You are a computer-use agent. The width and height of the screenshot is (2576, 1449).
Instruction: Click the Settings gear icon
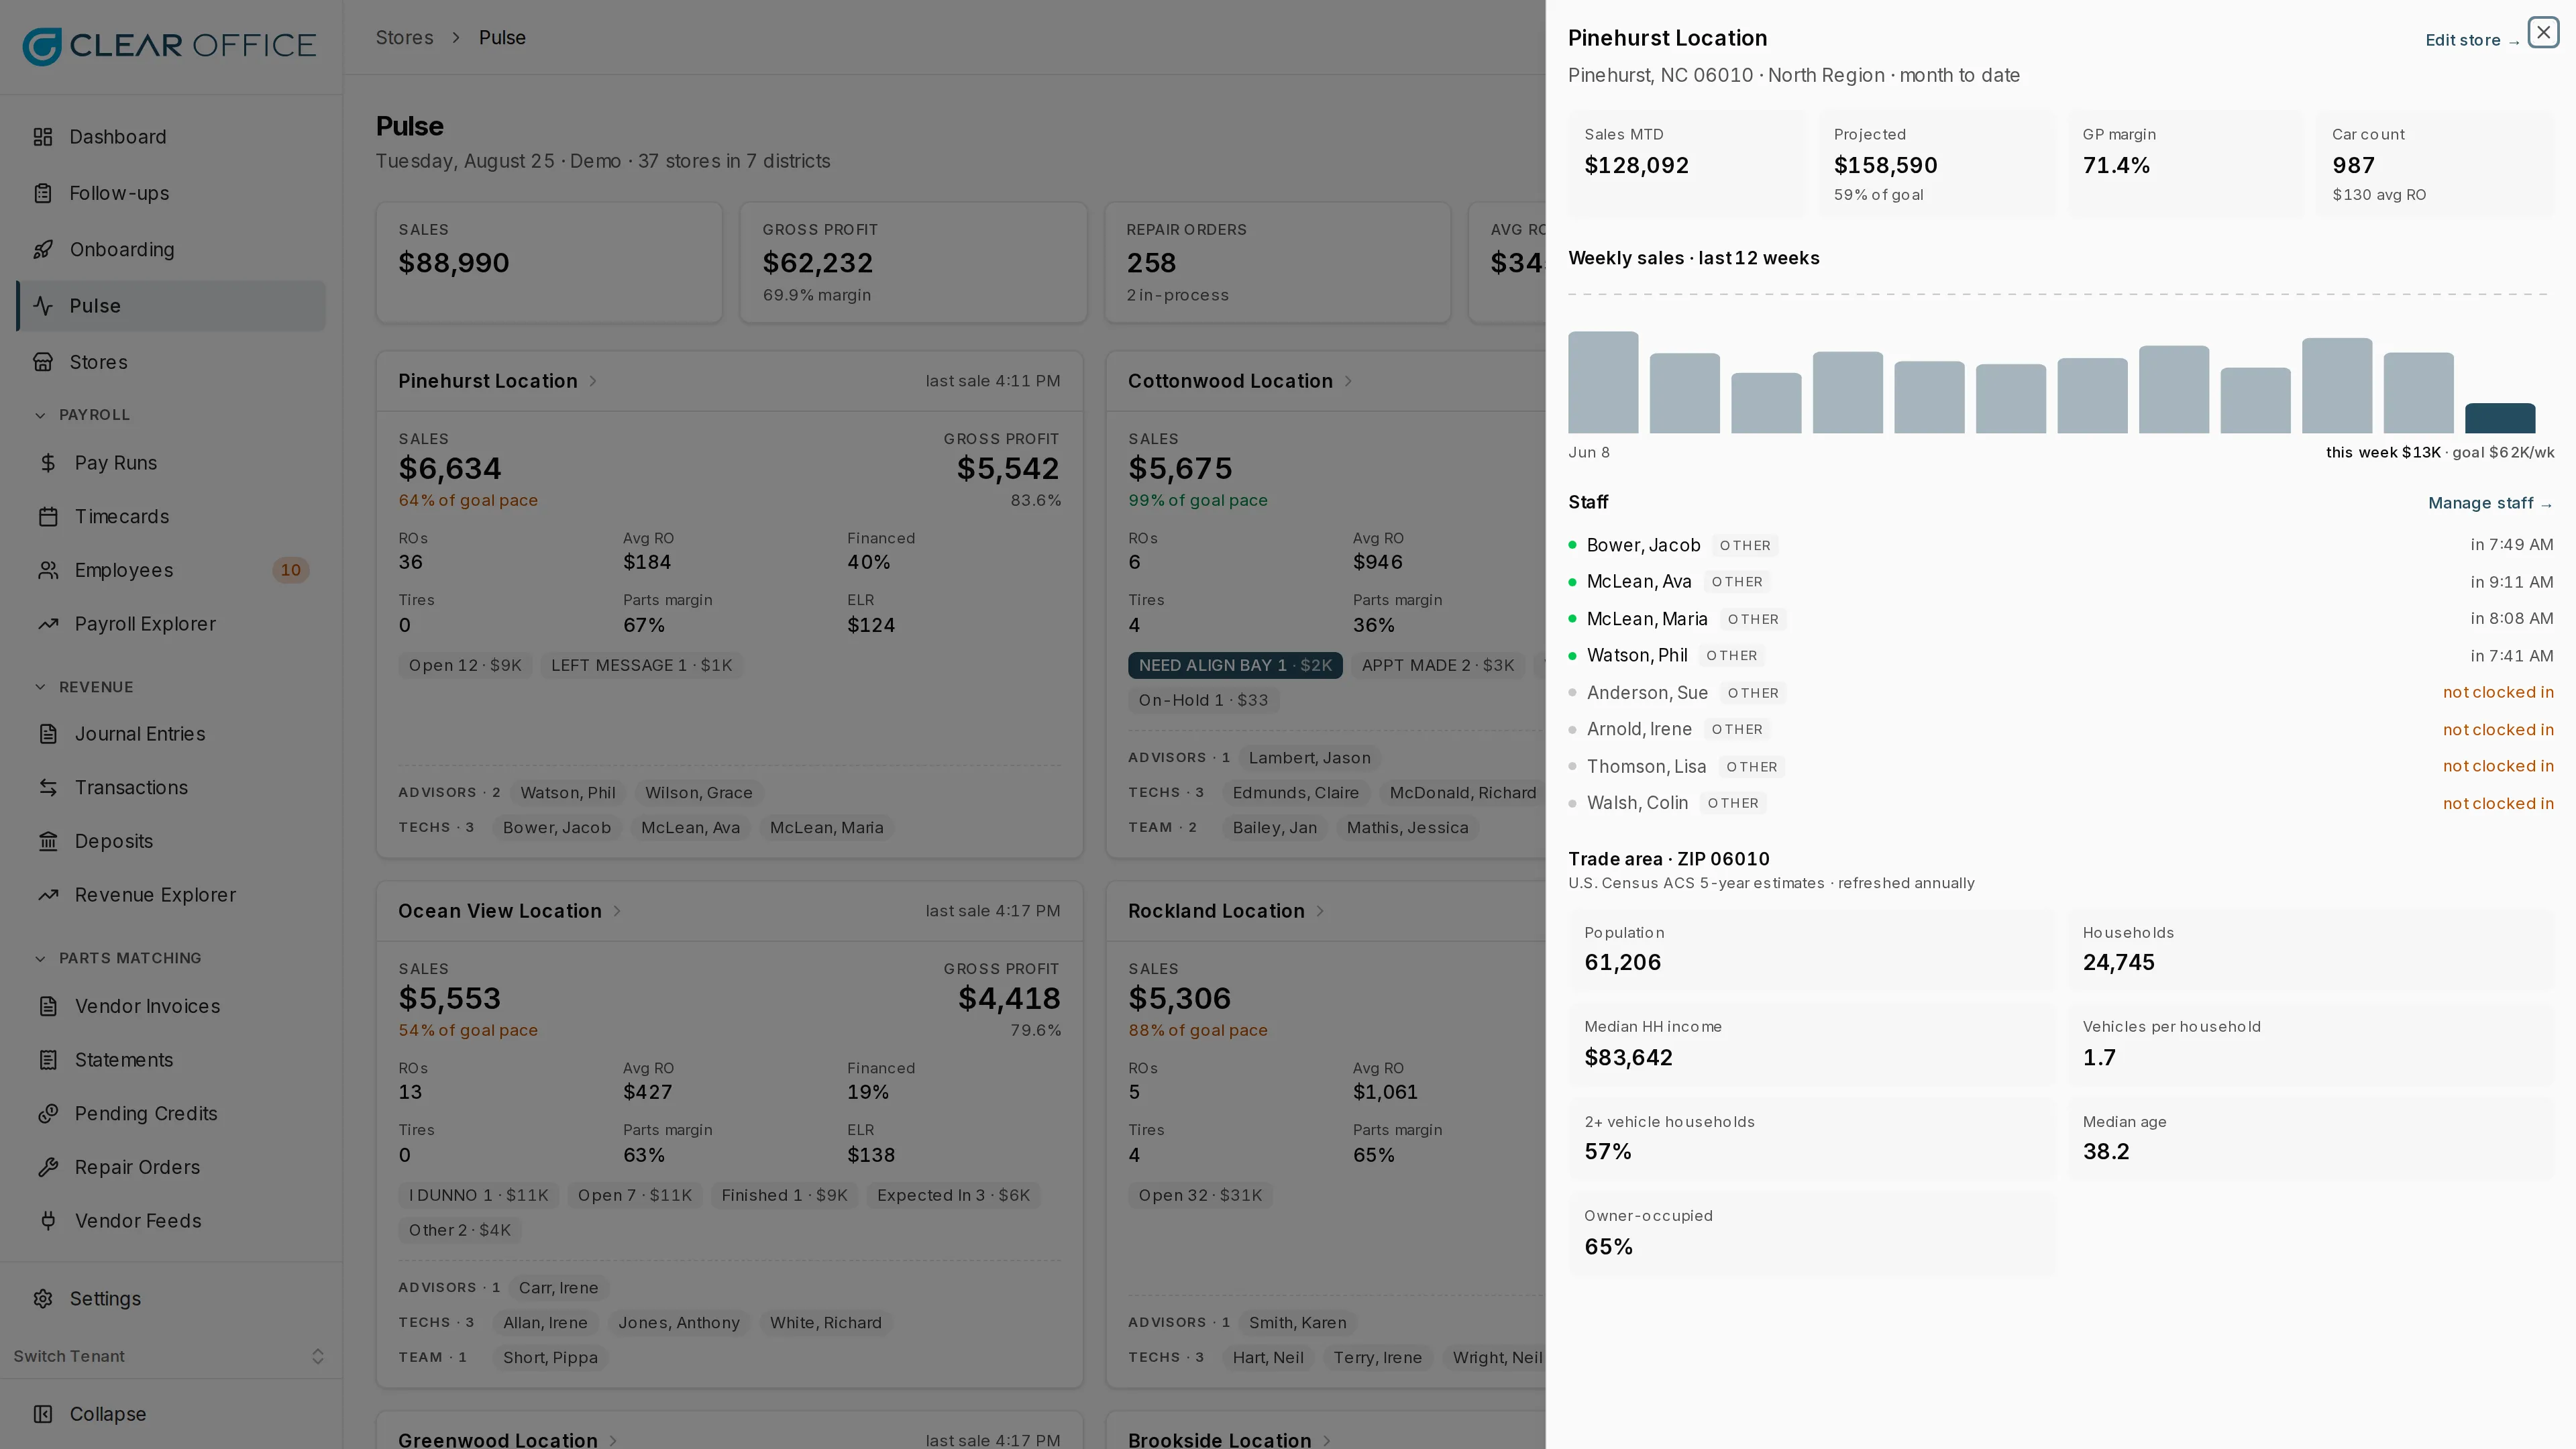(43, 1299)
